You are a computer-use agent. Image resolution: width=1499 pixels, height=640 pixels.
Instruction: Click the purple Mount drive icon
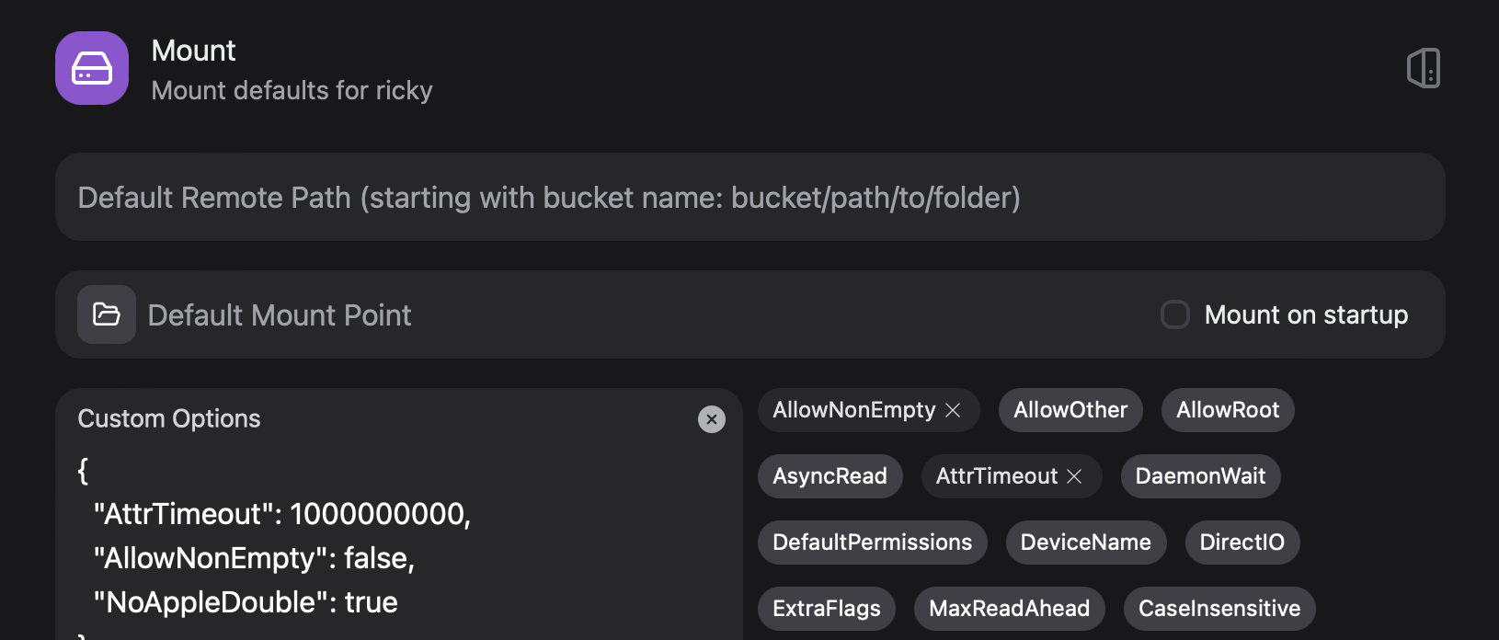click(x=92, y=68)
